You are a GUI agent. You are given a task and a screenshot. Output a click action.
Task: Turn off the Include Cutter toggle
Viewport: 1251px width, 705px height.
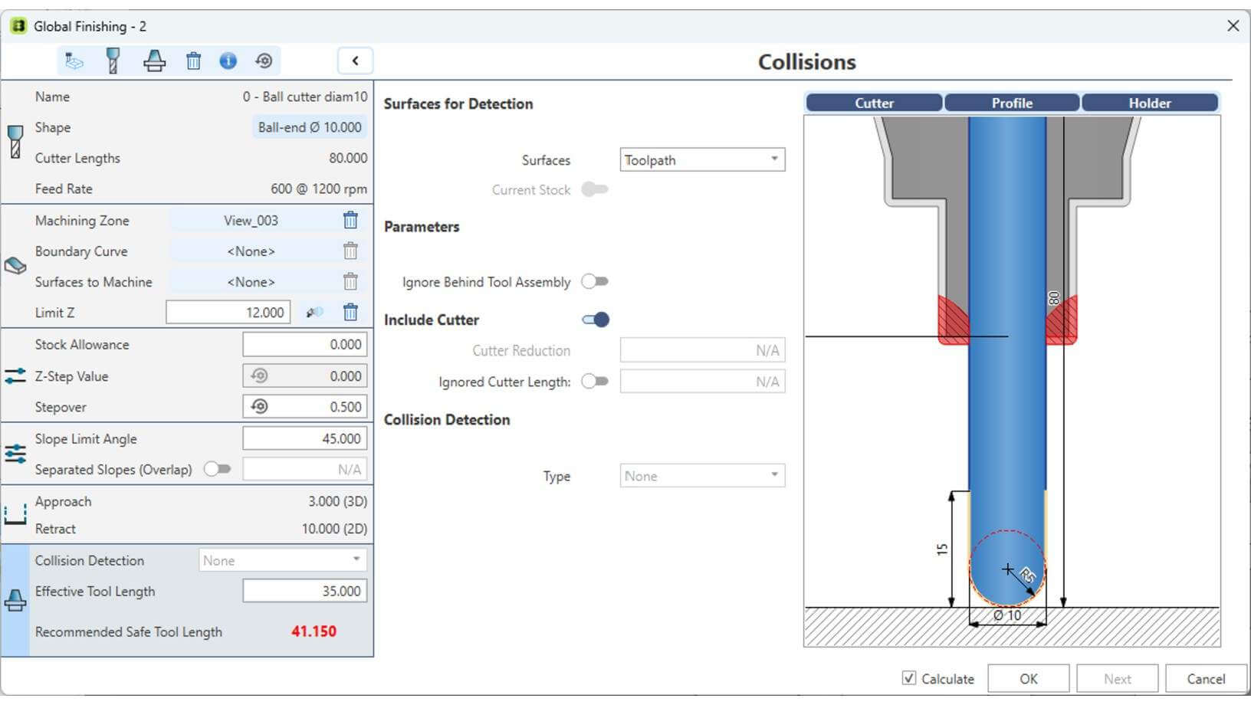(x=596, y=320)
